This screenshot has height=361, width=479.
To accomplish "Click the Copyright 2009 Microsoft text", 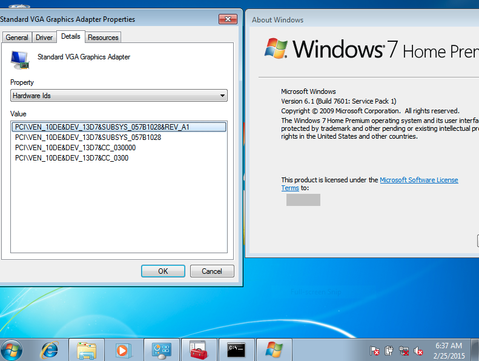I will point(370,111).
